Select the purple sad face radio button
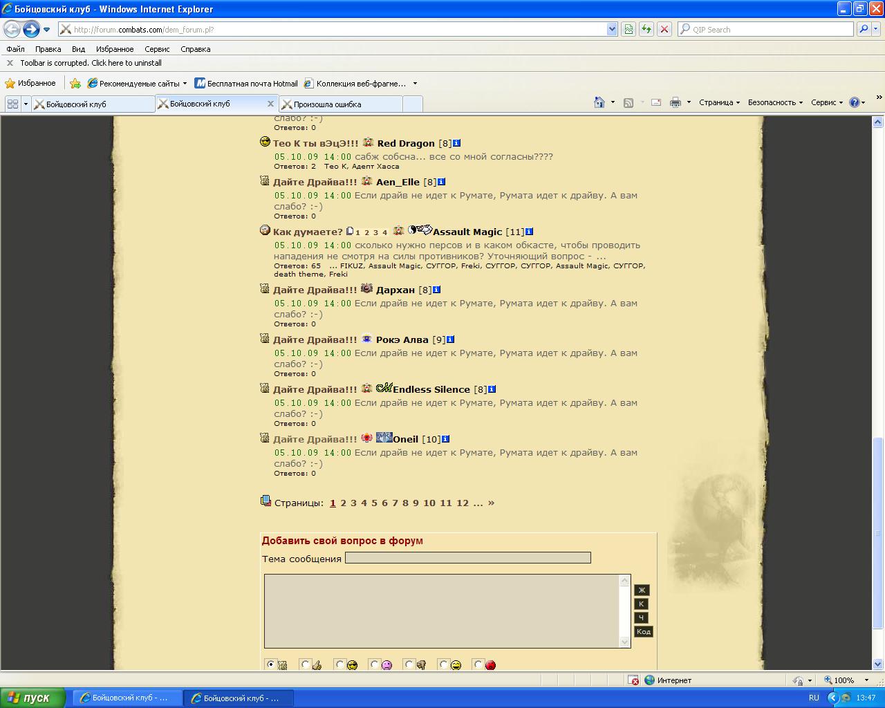This screenshot has height=708, width=885. (x=374, y=664)
